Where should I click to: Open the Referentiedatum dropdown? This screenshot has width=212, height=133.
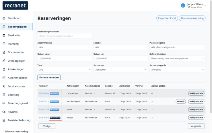[x=177, y=58]
